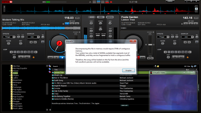Toggle left deck loop lock icon
Viewport: 201px width, 113px height.
[34, 57]
